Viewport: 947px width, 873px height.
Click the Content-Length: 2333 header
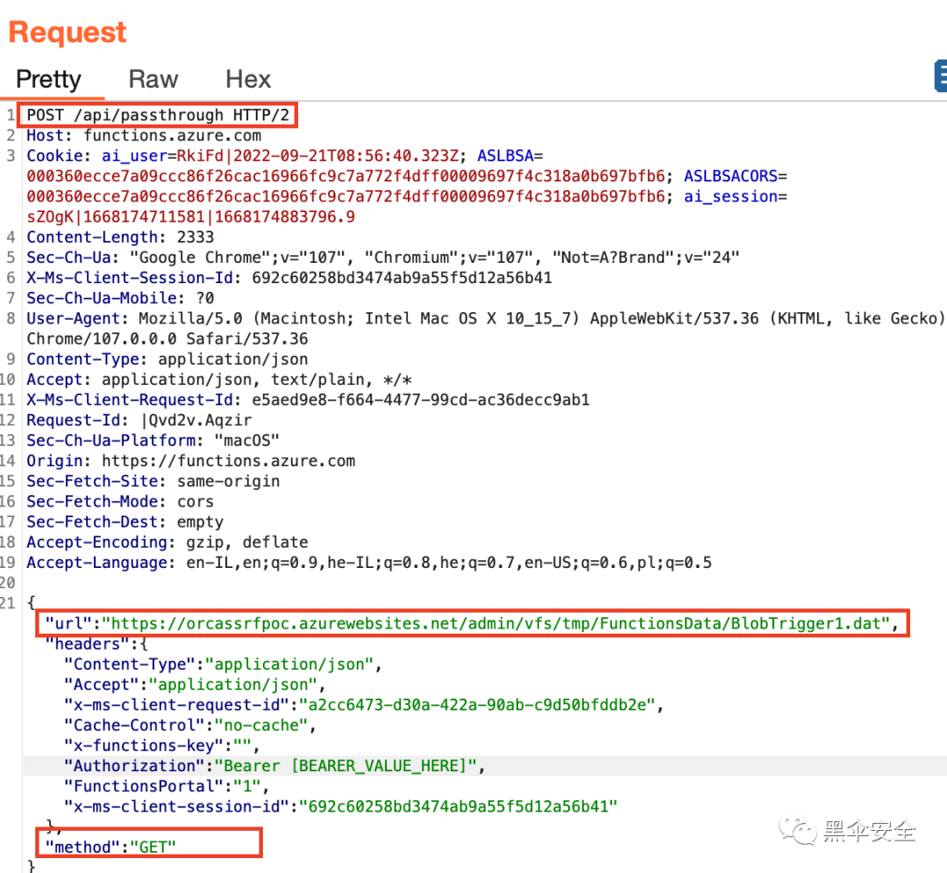(x=120, y=238)
